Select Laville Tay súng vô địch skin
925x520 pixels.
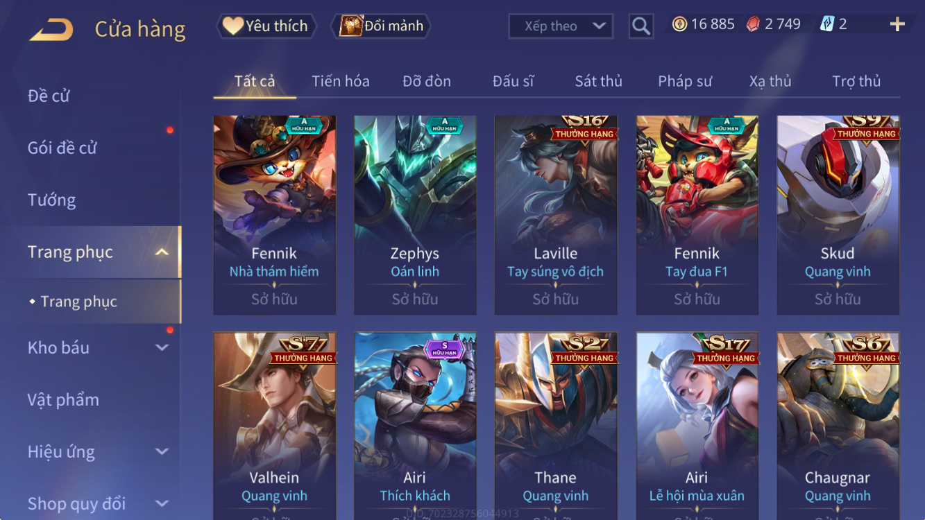(x=555, y=215)
